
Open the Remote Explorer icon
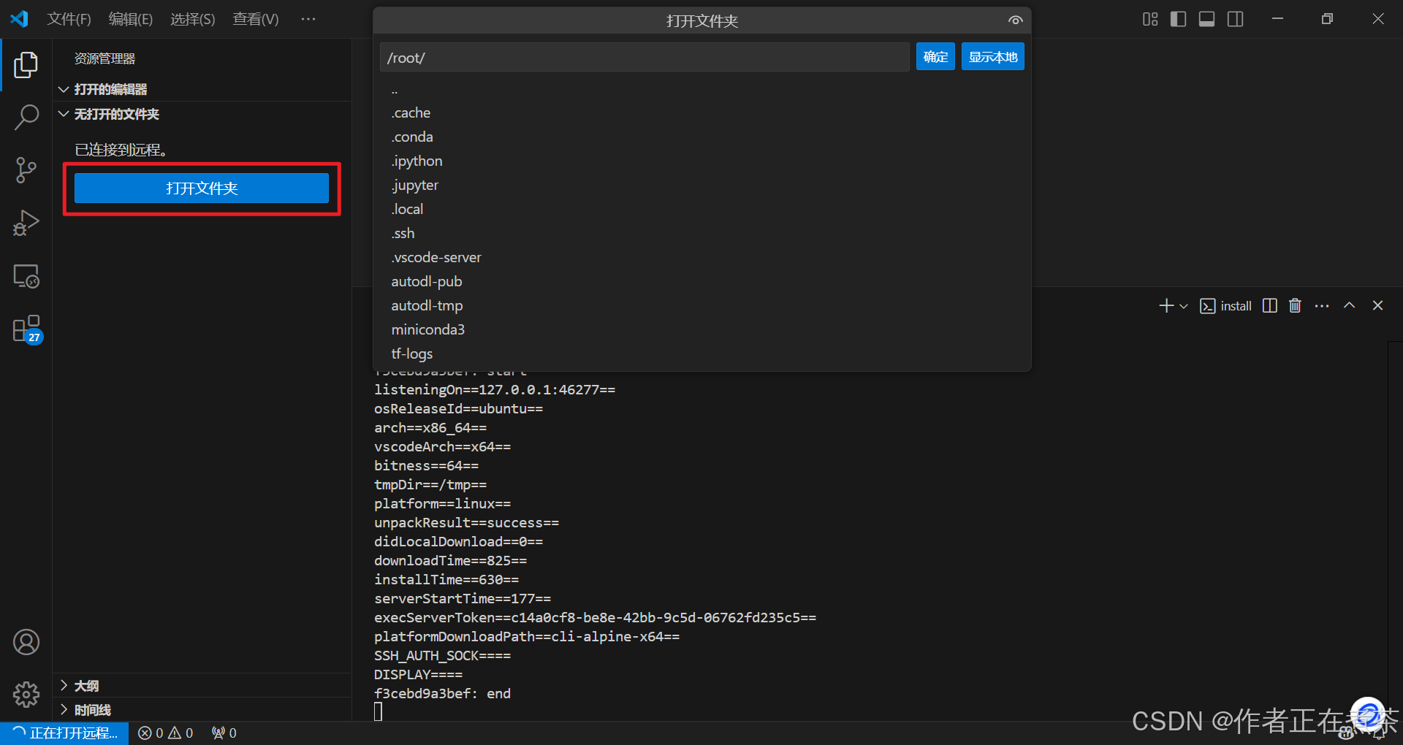pos(26,276)
